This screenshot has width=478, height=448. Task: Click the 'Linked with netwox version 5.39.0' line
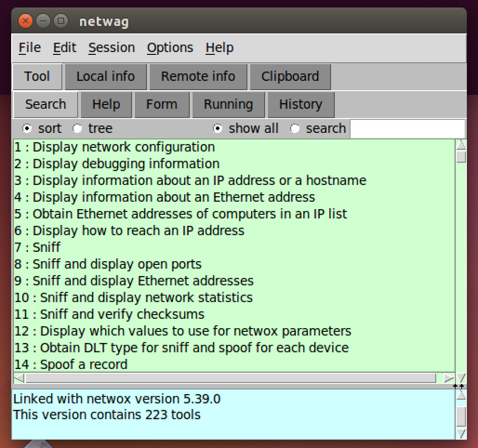(117, 399)
